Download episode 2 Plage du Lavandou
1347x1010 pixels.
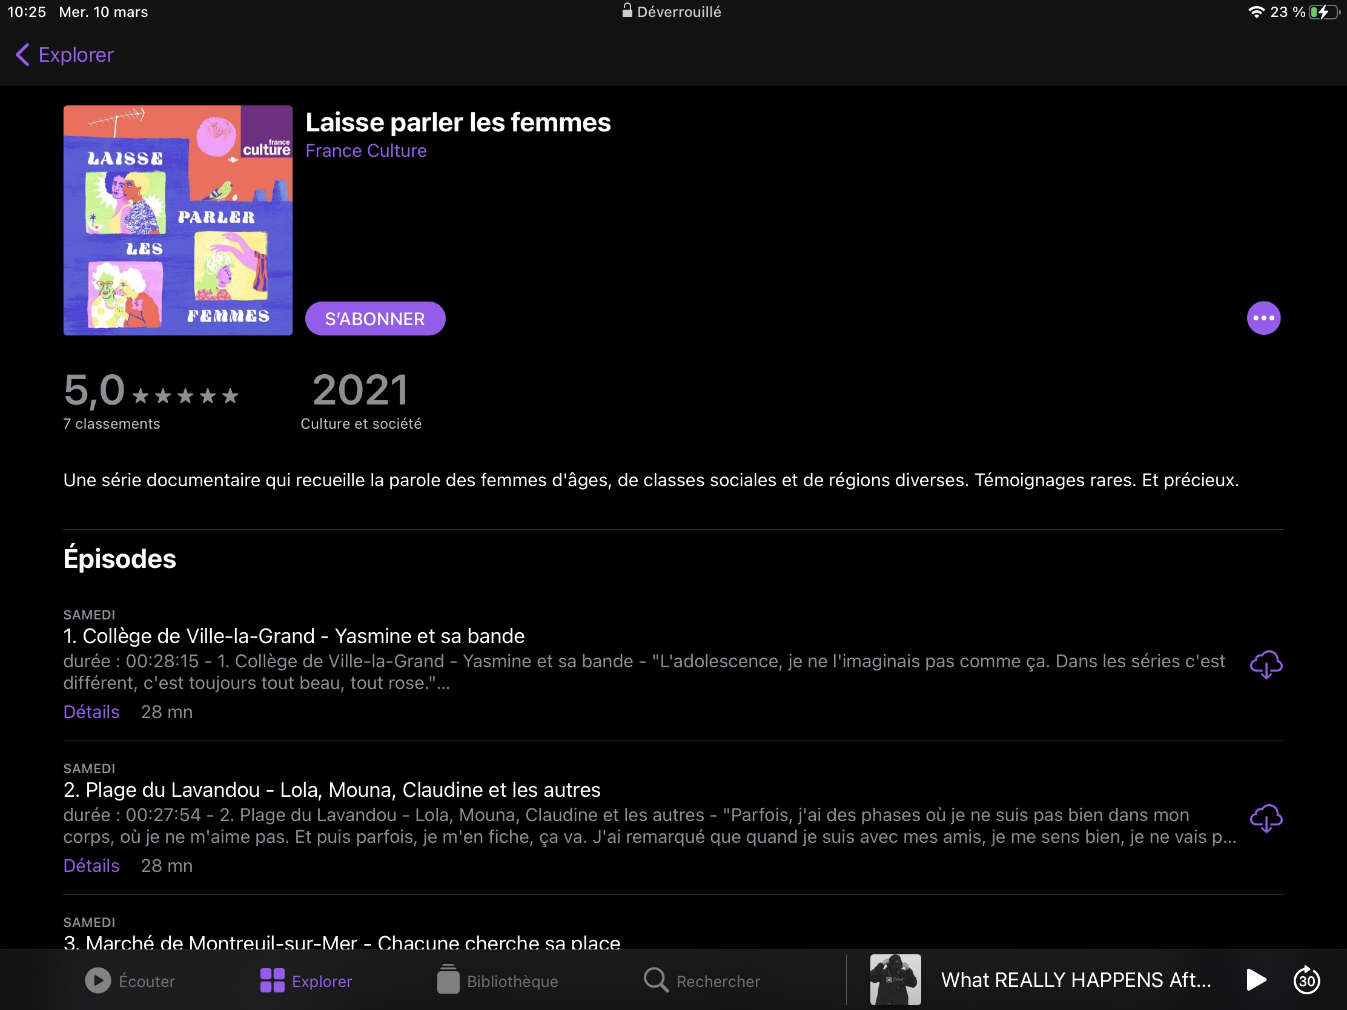coord(1266,818)
